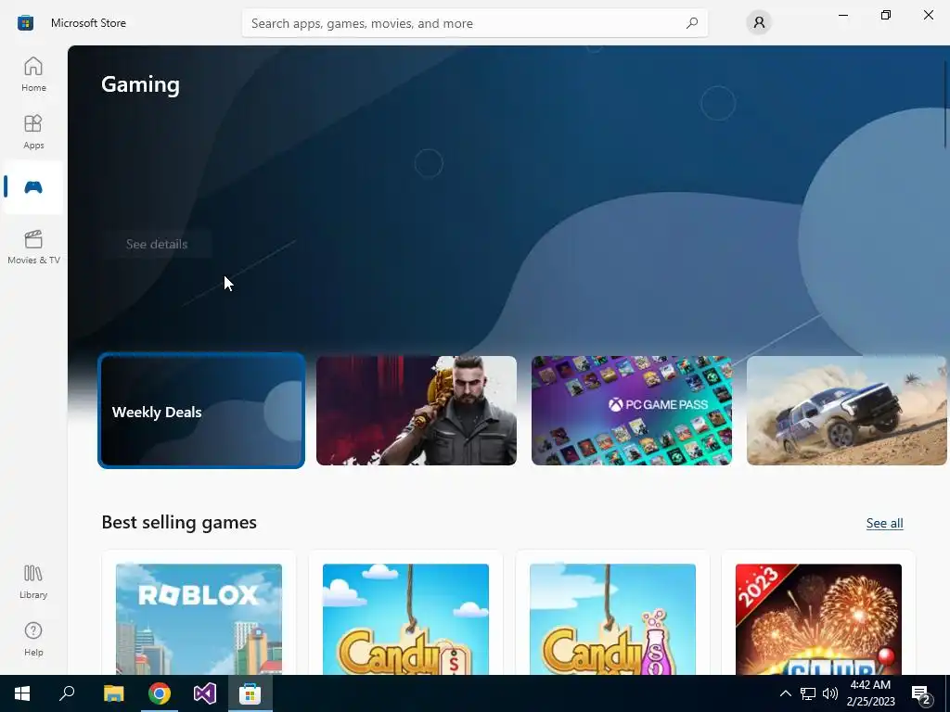The image size is (950, 712).
Task: Open the notification center icon
Action: coord(920,693)
